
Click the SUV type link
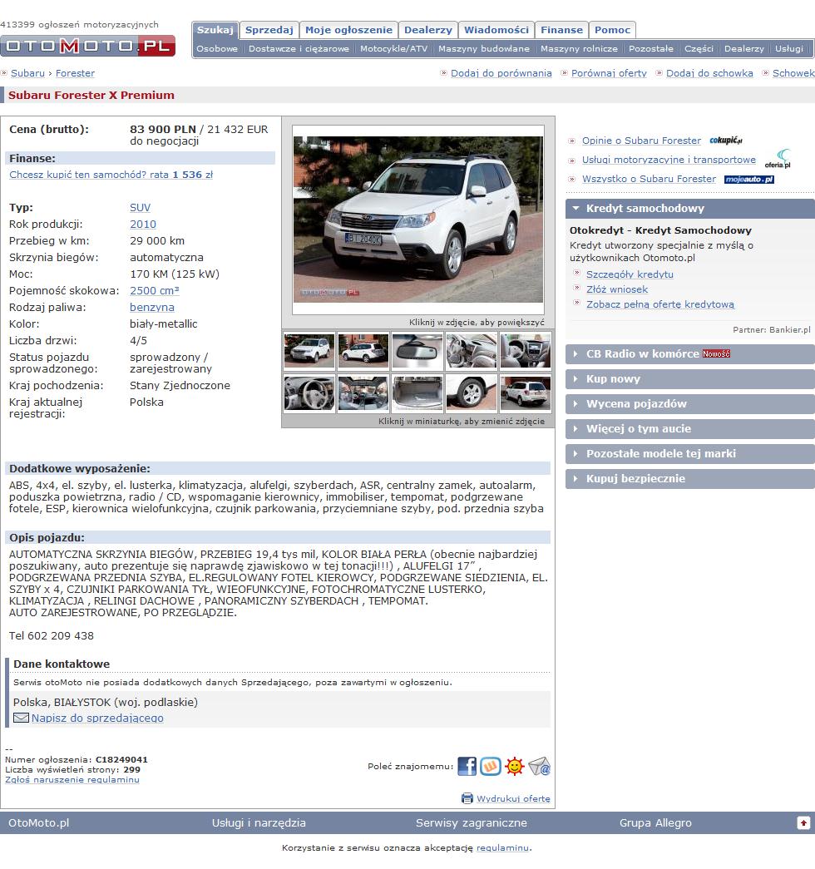(x=140, y=208)
